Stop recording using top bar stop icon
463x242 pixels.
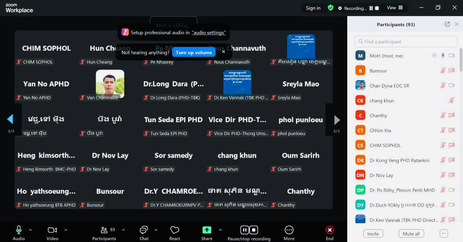[x=377, y=8]
